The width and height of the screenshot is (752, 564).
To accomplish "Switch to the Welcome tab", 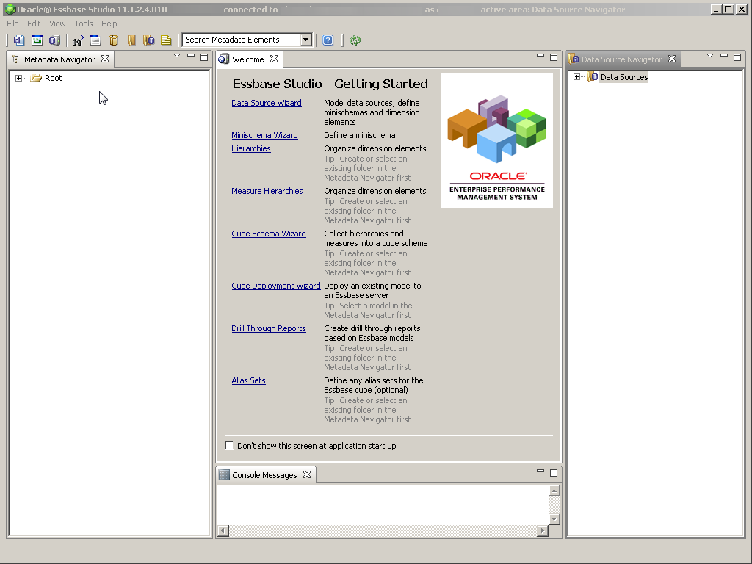I will [x=248, y=59].
